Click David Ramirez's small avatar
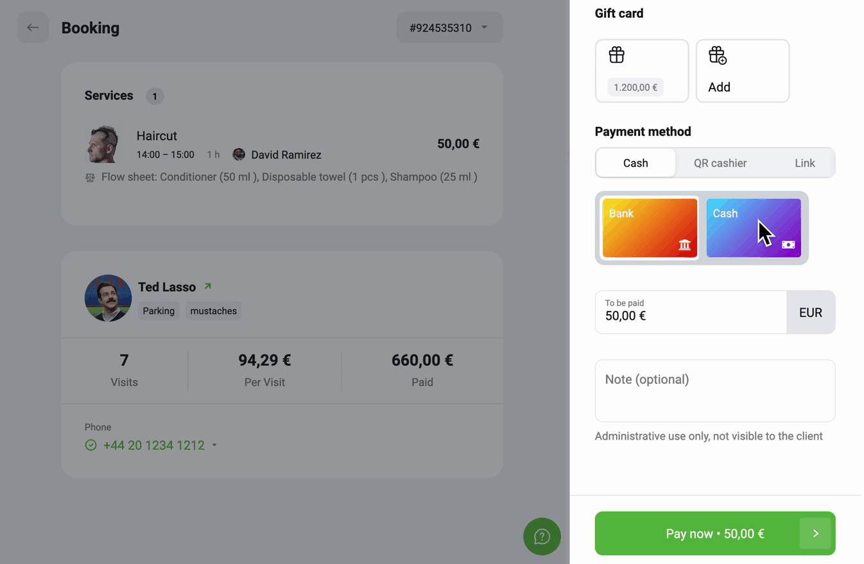The width and height of the screenshot is (864, 564). click(239, 154)
